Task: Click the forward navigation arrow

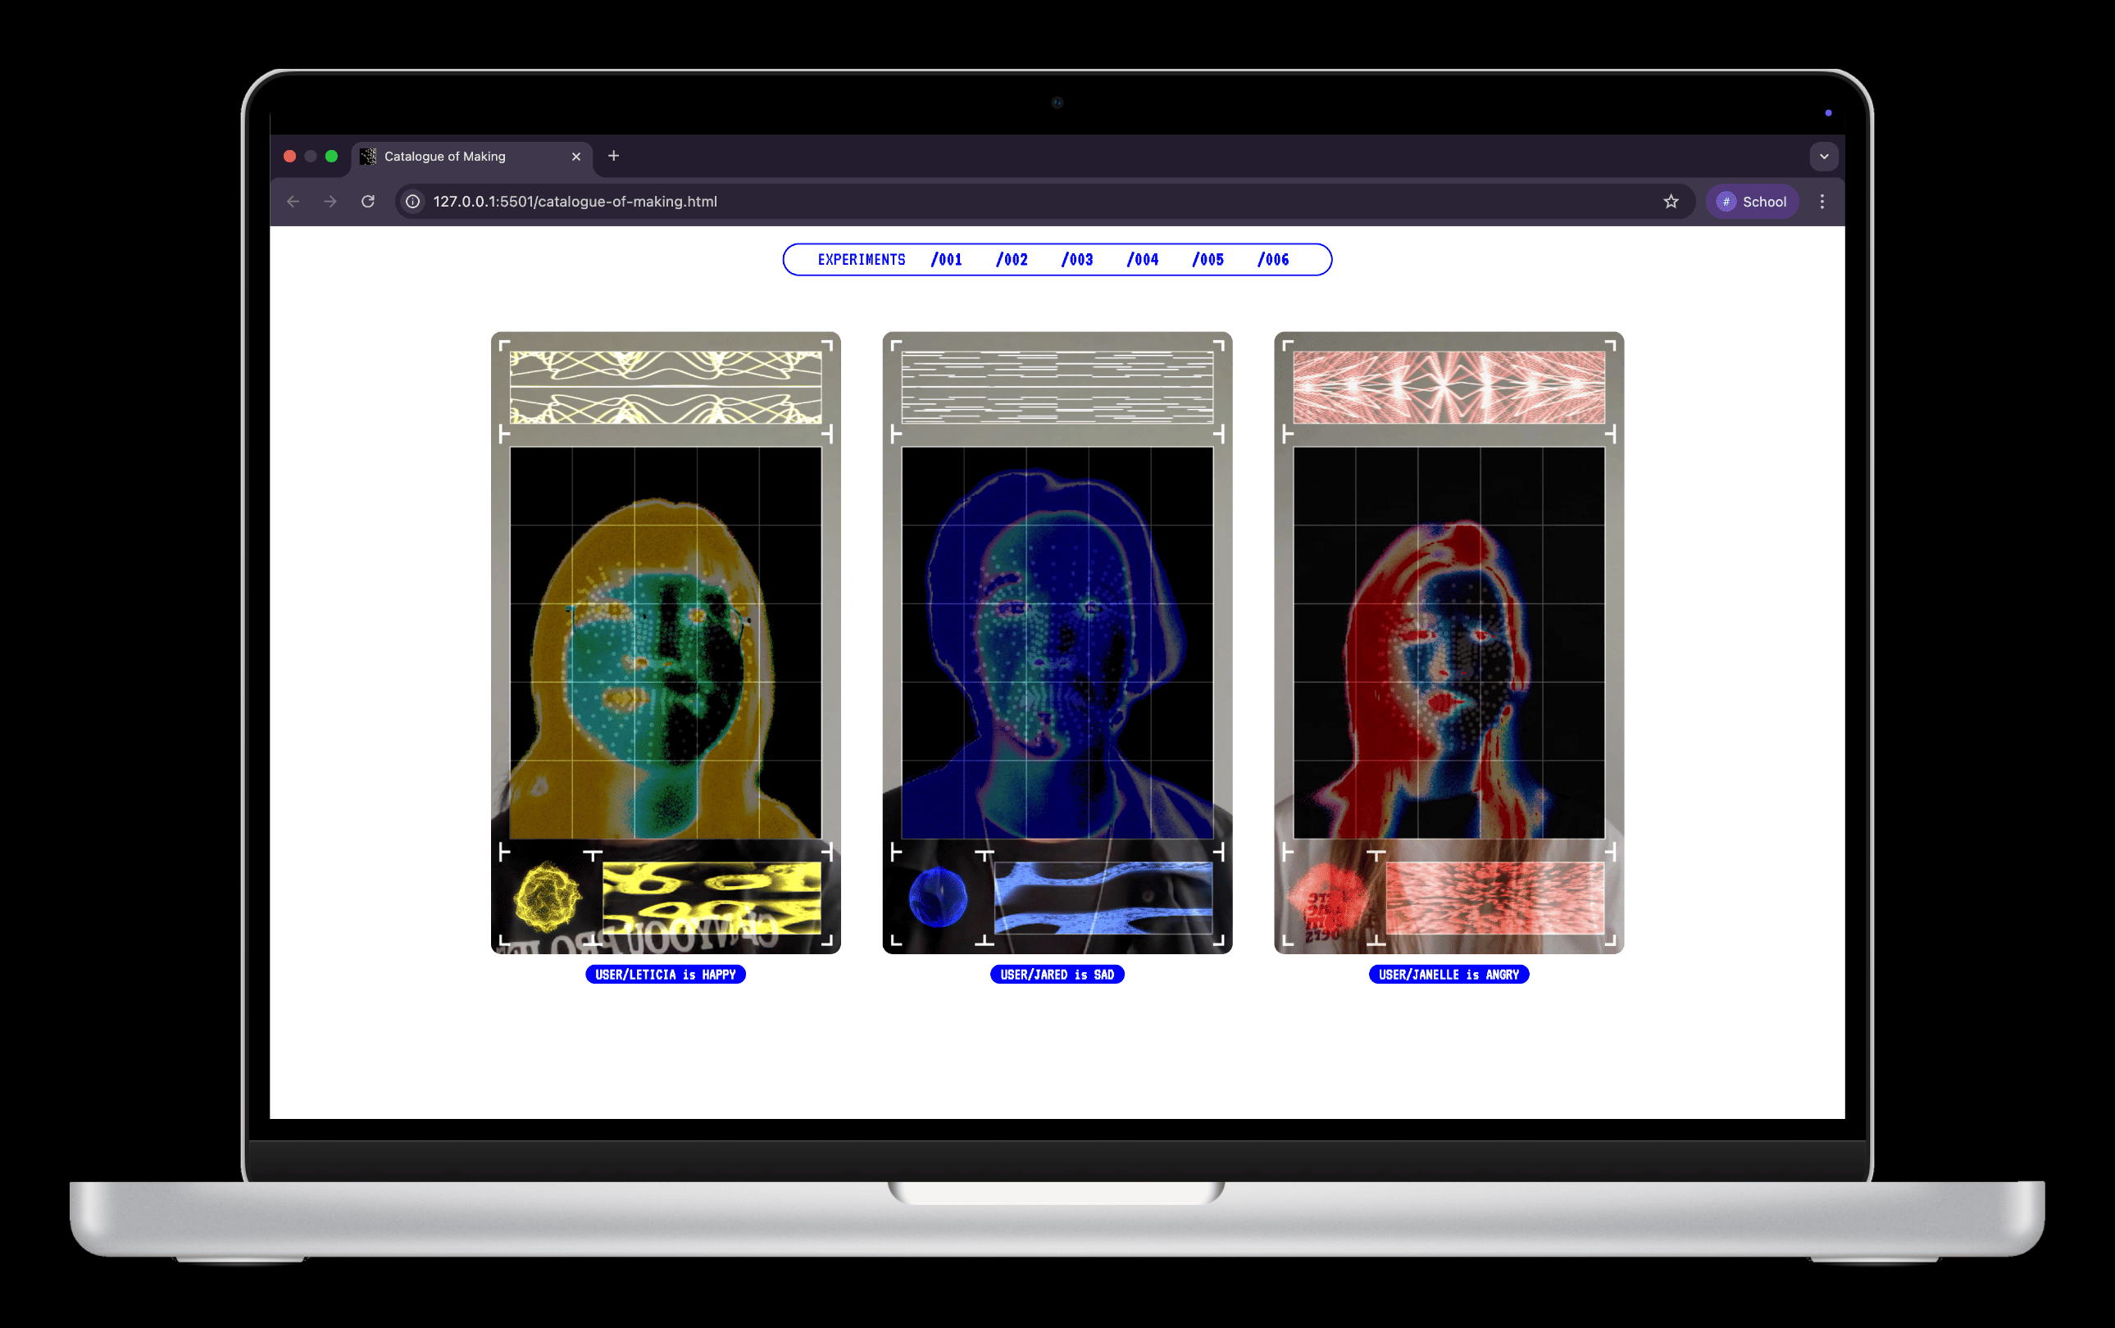Action: tap(330, 201)
